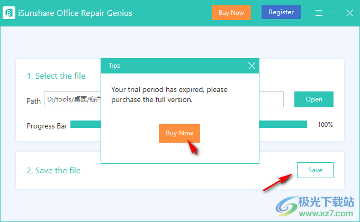
Task: Click the 'Path' label
Action: [x=33, y=101]
